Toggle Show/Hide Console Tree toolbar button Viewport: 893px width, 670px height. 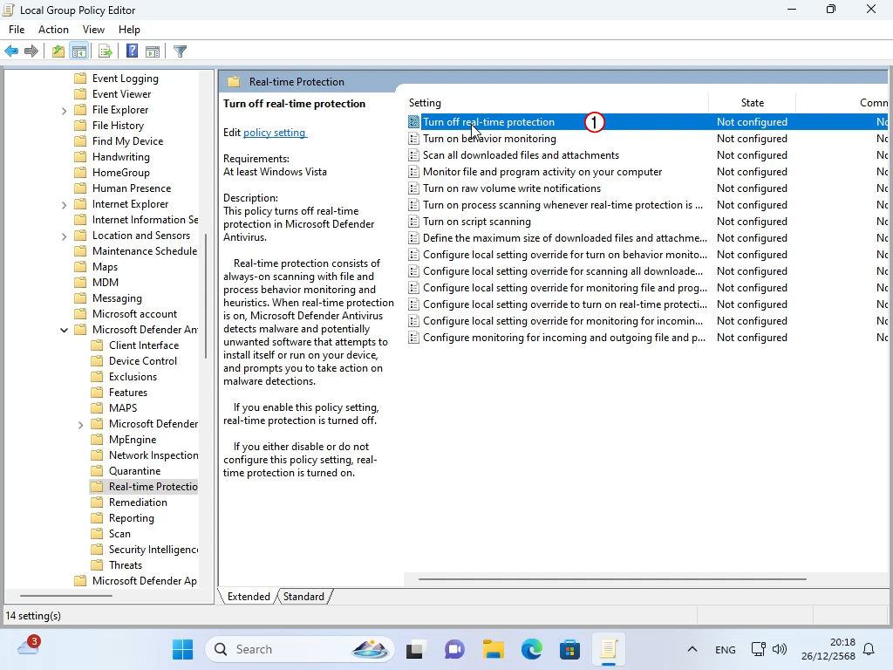[79, 51]
